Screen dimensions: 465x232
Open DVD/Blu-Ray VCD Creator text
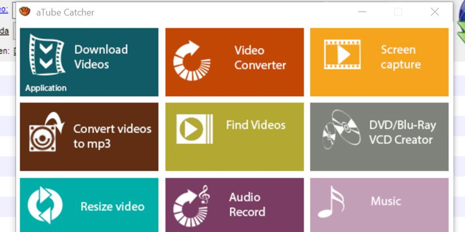(403, 132)
